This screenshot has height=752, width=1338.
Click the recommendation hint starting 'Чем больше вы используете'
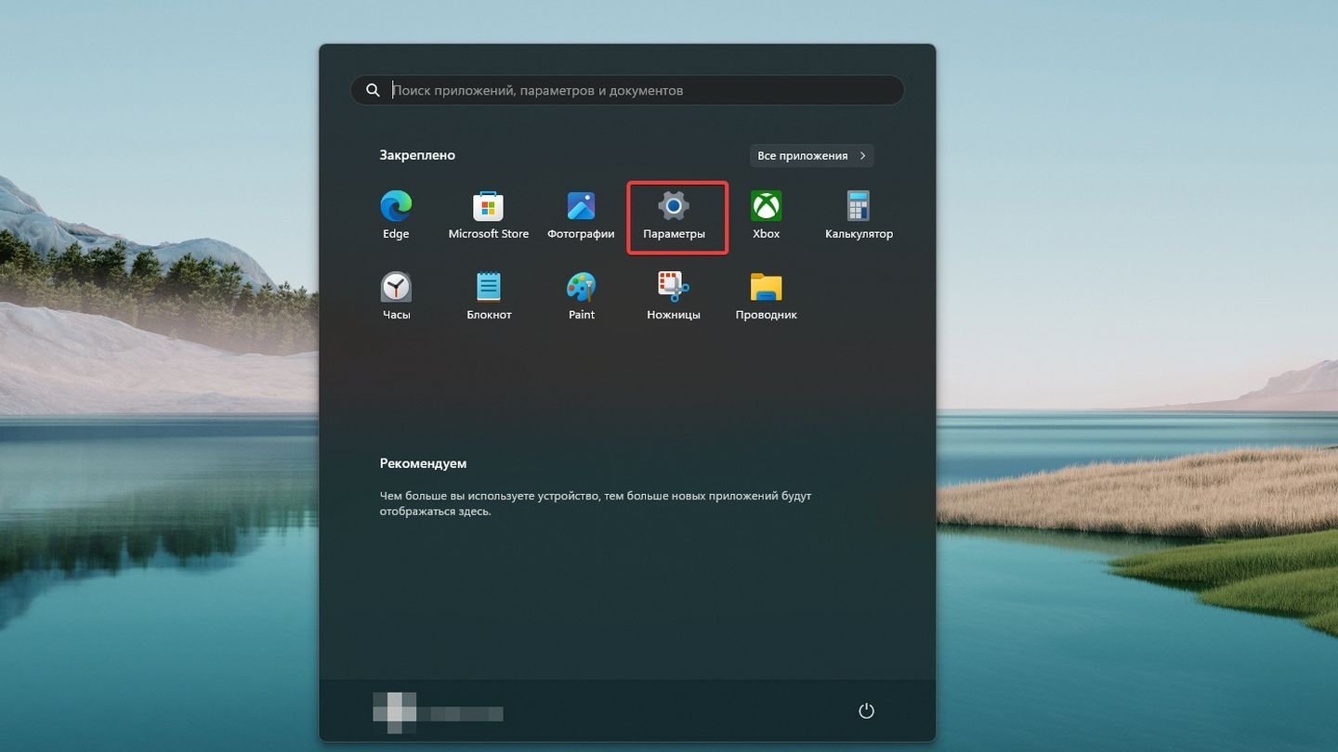pos(596,503)
